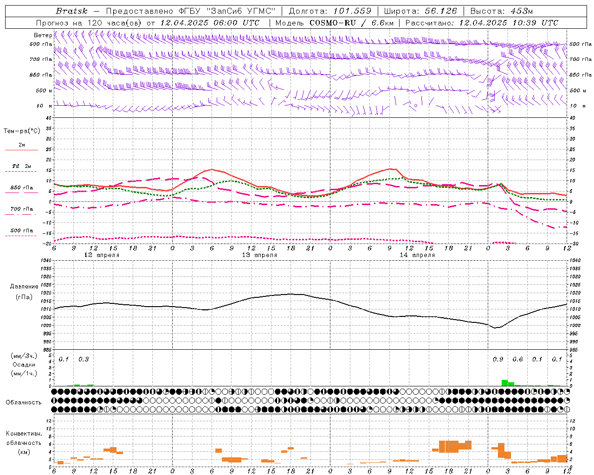Screen dimensions: 594x475
Task: Click the (мм/3ч.) precipitation unit label
Action: [x=24, y=356]
